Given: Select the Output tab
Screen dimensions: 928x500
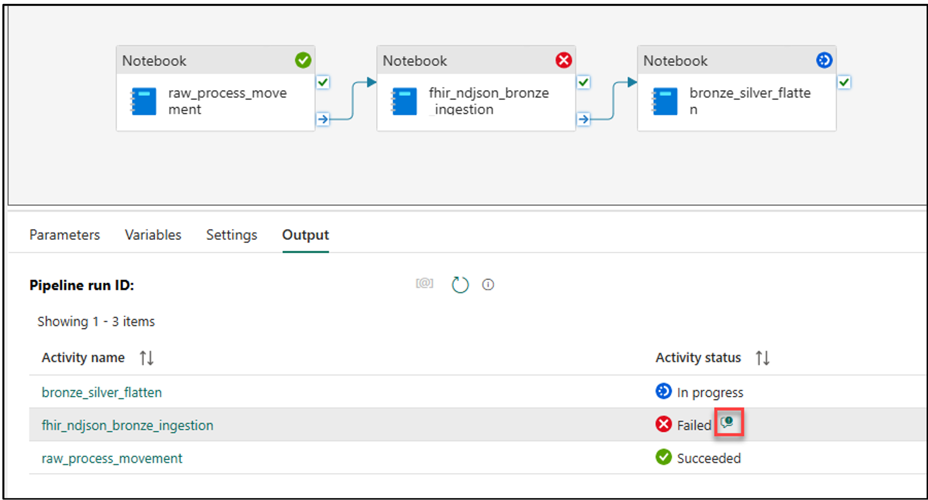Looking at the screenshot, I should 306,235.
